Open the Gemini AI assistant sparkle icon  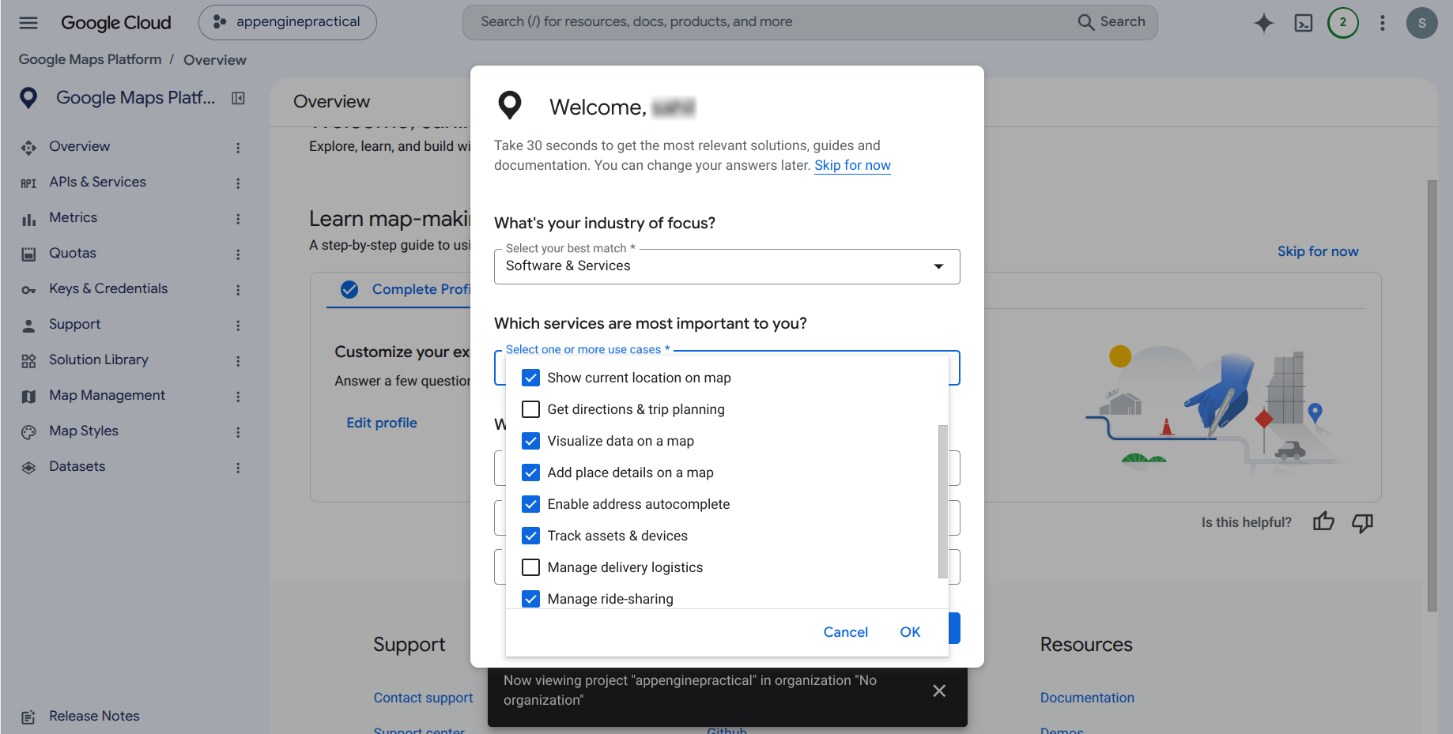coord(1264,23)
